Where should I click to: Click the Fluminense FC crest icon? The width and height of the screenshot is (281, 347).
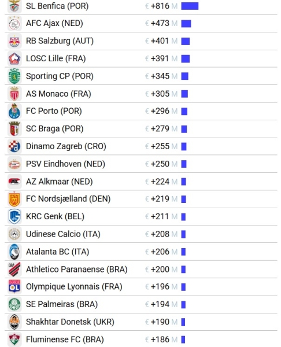tap(14, 339)
